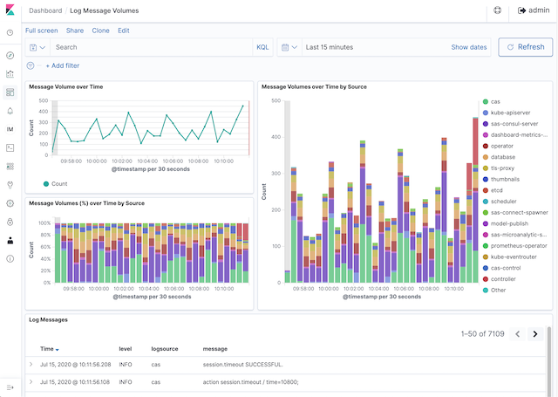Toggle controller legend entry
The width and height of the screenshot is (558, 397).
(x=499, y=279)
